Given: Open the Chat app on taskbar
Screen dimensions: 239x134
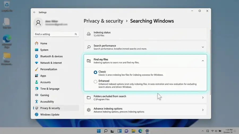Looking at the screenshot, I should pos(126,131).
